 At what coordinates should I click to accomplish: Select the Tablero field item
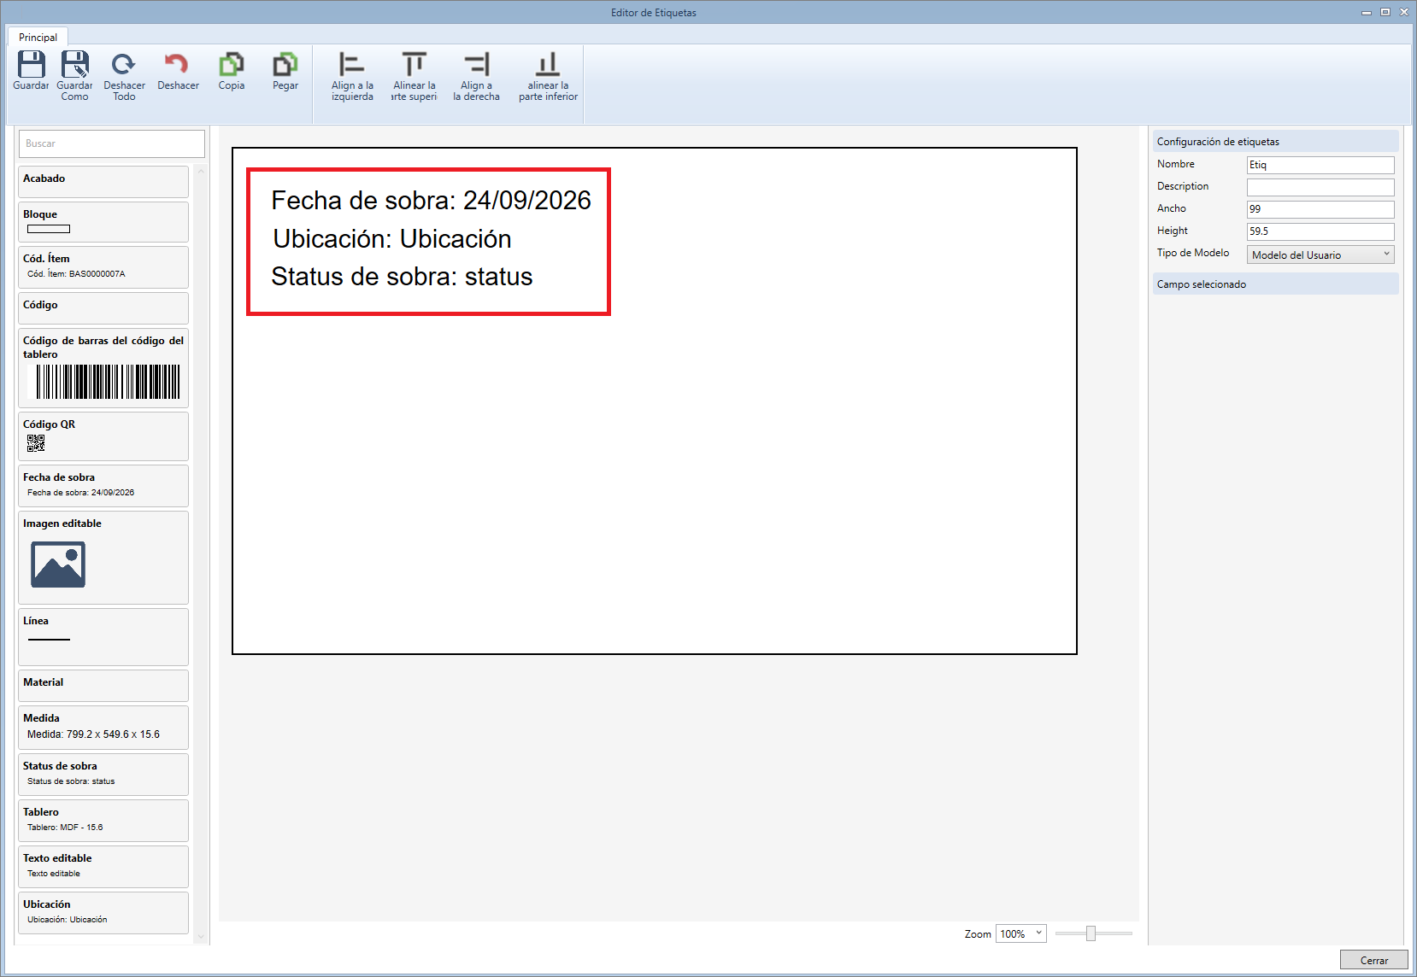tap(103, 821)
